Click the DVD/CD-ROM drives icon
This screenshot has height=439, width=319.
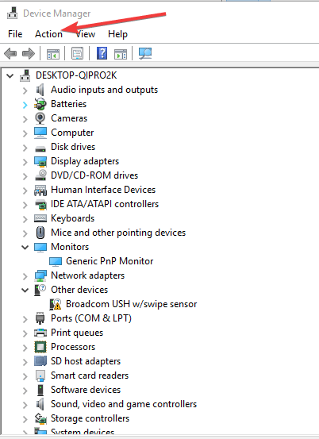click(x=40, y=175)
